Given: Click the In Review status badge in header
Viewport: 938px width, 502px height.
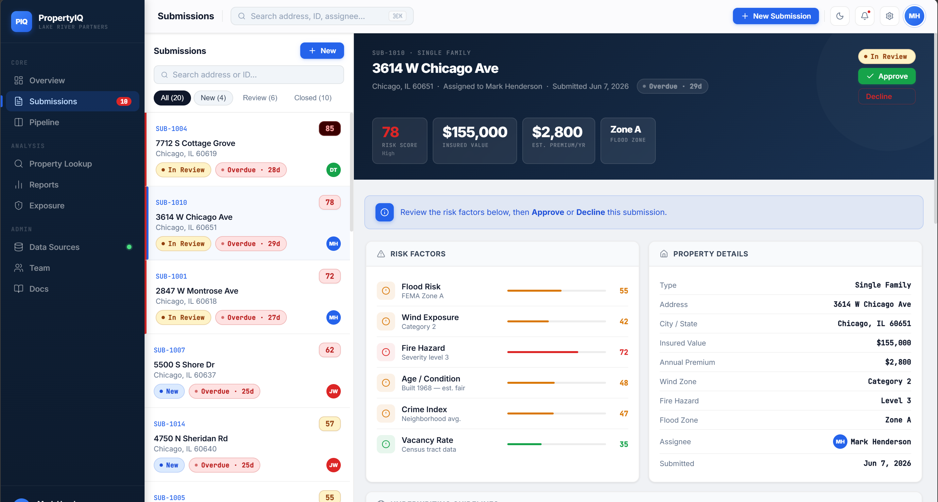Looking at the screenshot, I should coord(887,57).
